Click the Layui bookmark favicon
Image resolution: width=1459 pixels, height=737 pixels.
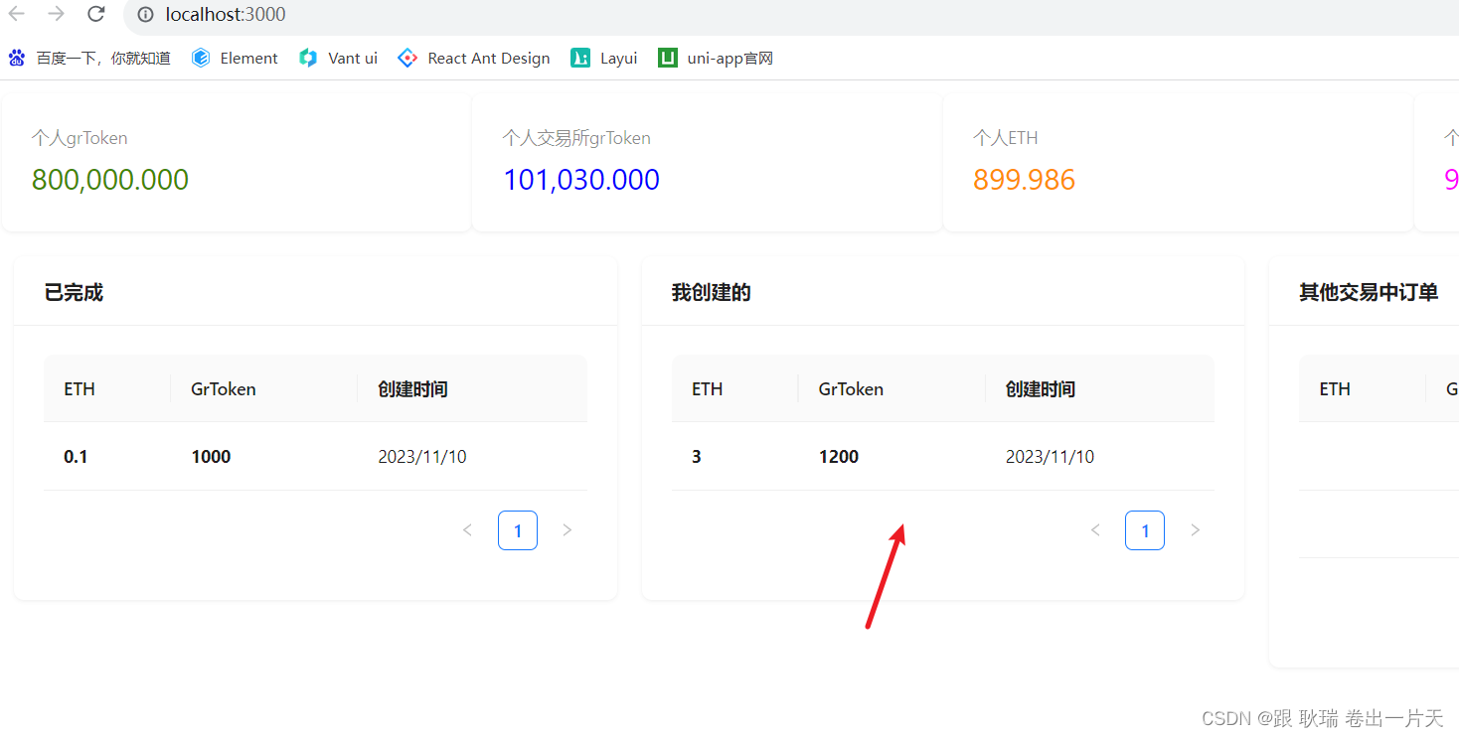tap(580, 59)
